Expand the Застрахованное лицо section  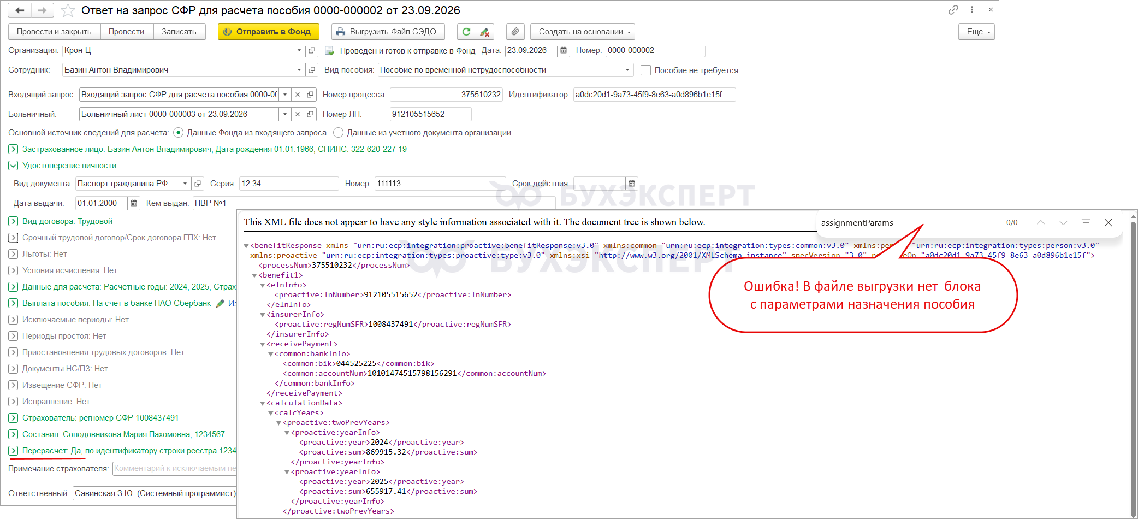coord(13,149)
